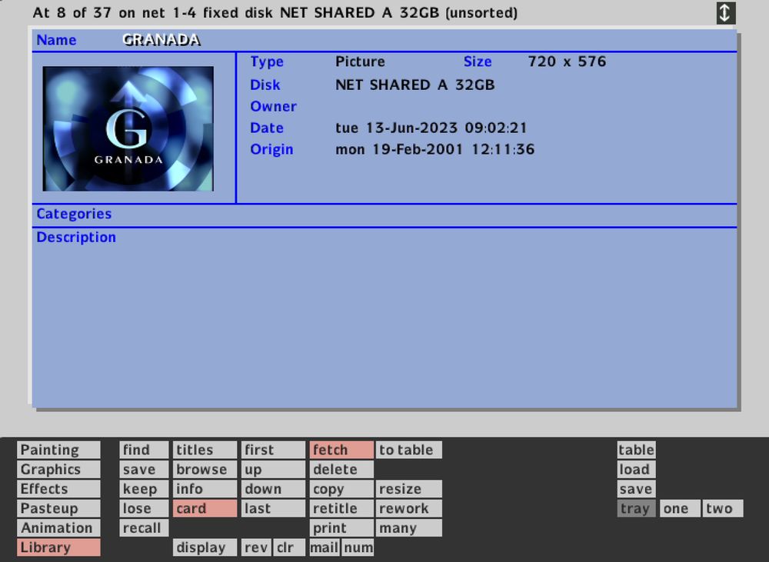Select tray one
The image size is (769, 562).
click(x=681, y=508)
